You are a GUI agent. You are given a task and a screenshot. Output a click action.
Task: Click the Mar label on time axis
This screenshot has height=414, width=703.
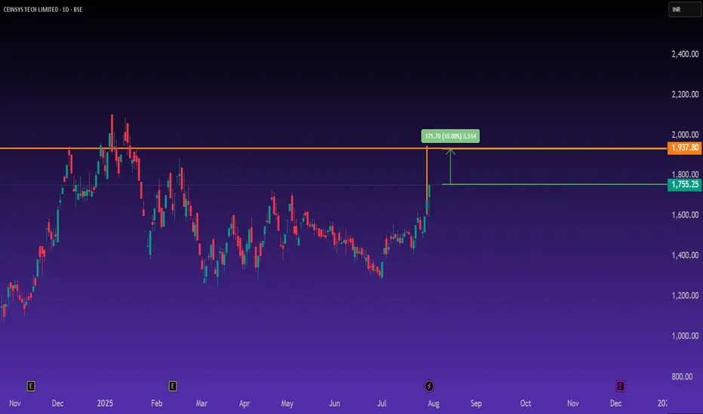coord(201,403)
